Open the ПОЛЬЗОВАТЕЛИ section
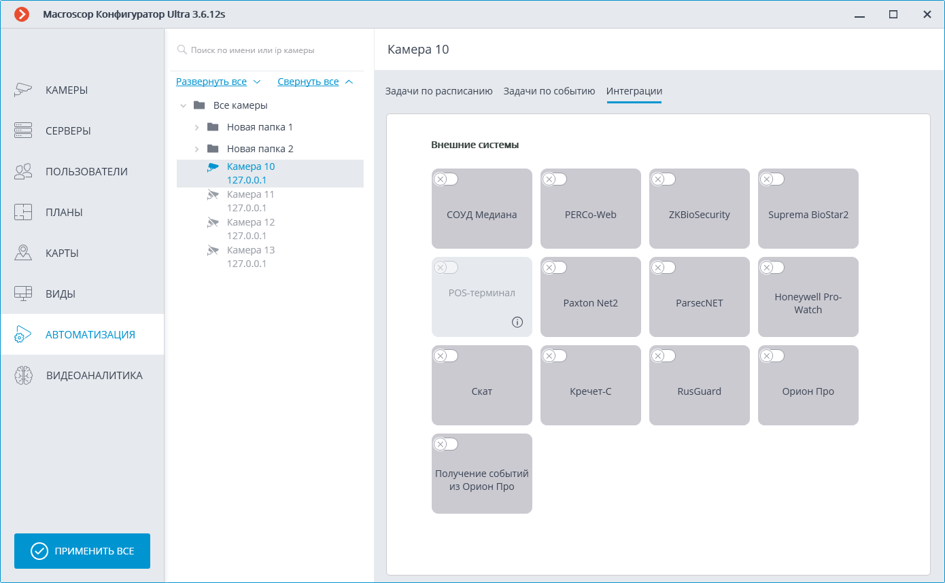Screen dimensions: 945x583 point(82,171)
